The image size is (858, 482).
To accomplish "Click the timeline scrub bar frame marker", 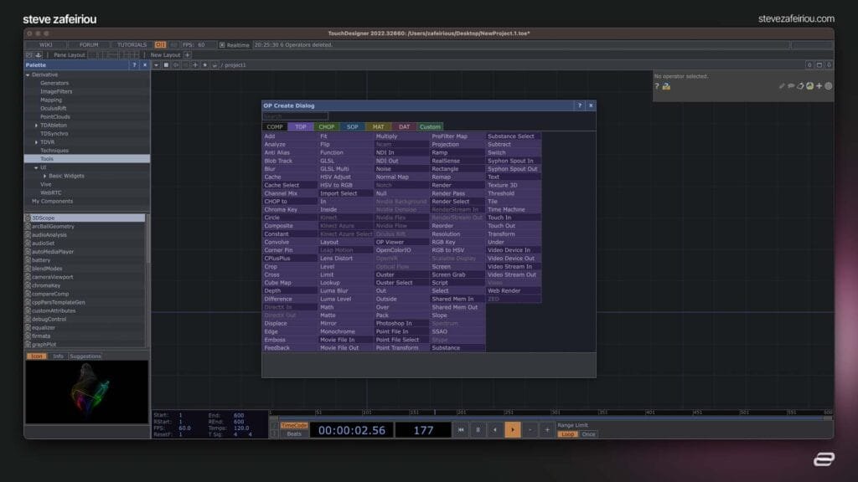I will pyautogui.click(x=435, y=413).
